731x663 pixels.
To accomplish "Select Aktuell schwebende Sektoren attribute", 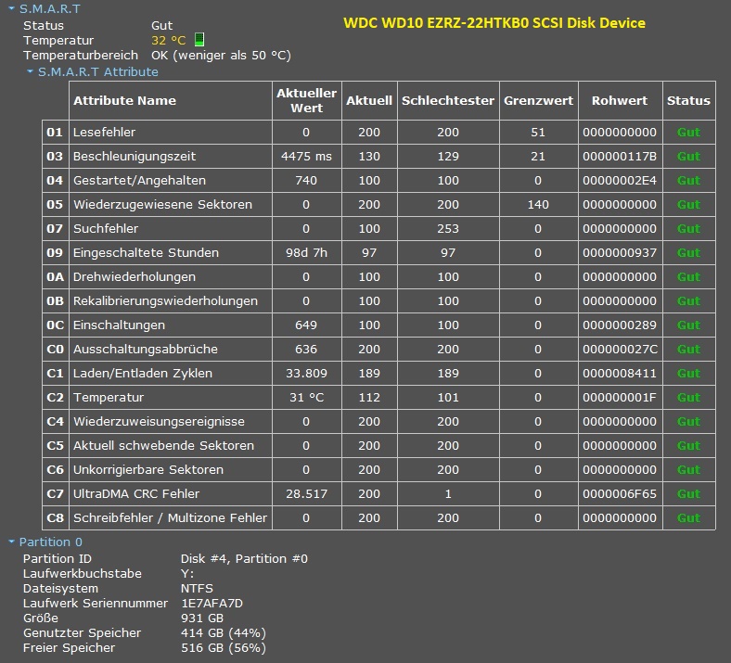I will [163, 446].
